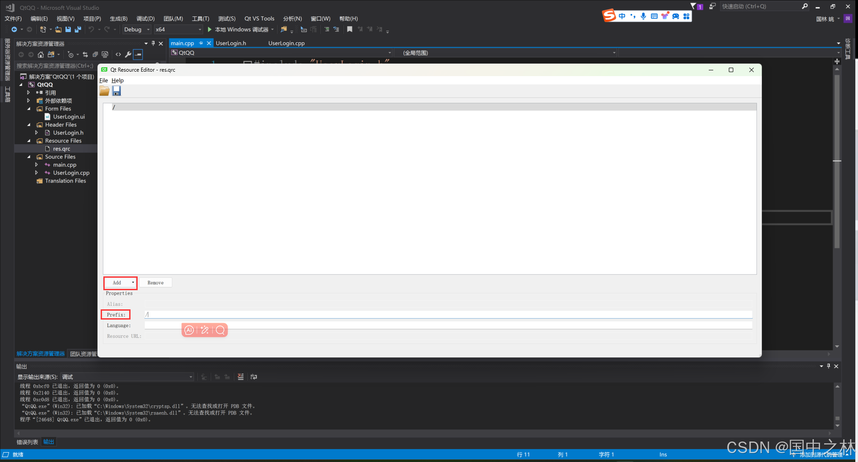Click the Save All icon in VS toolbar
This screenshot has height=462, width=858.
(78, 29)
